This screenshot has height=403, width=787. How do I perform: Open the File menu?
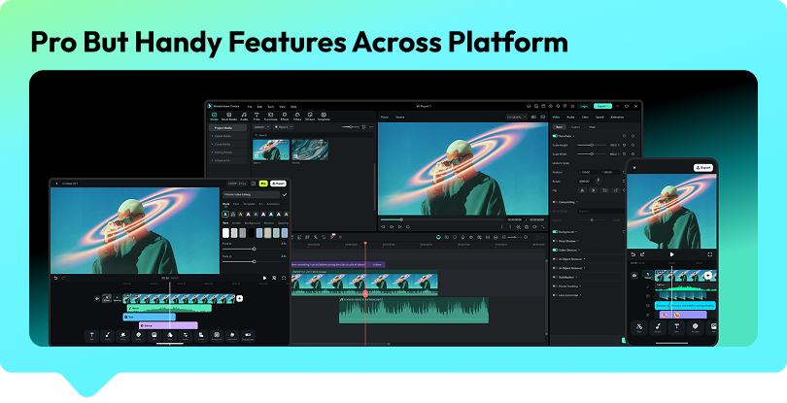click(x=250, y=107)
